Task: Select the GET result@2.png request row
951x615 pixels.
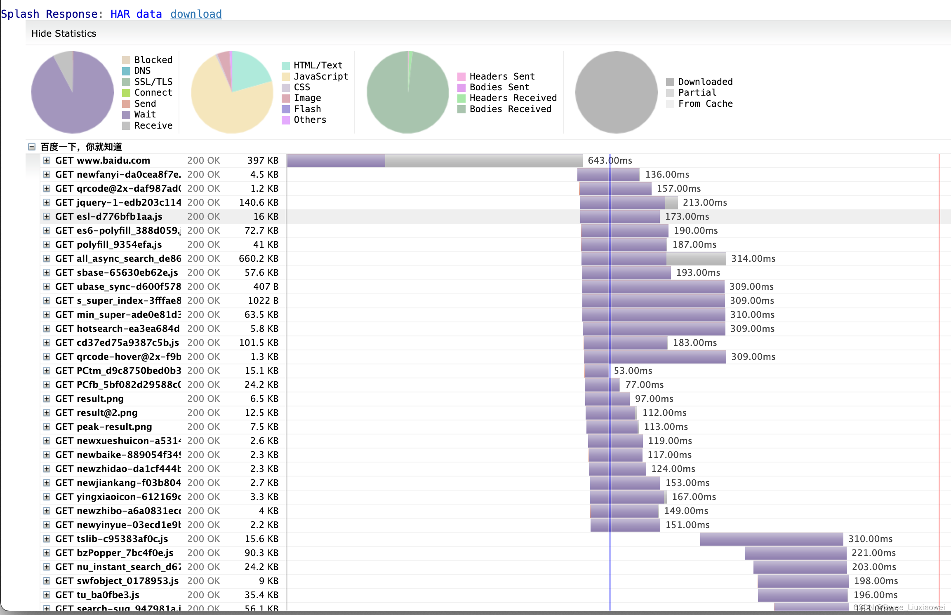Action: [97, 413]
